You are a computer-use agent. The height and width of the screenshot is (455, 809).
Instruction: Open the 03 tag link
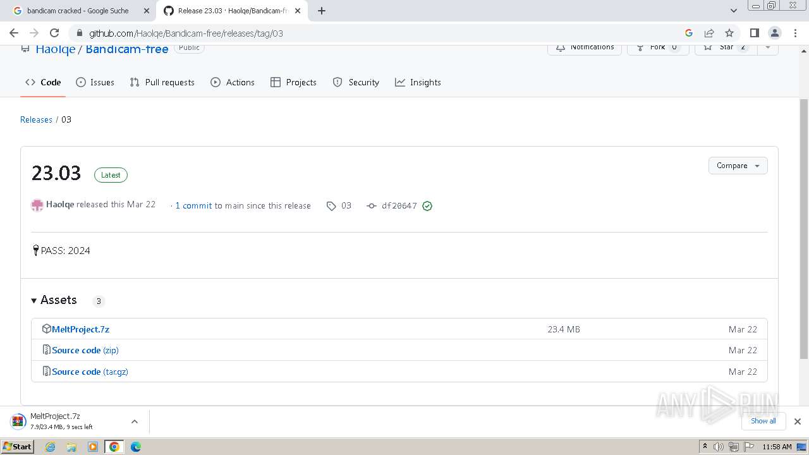(339, 205)
